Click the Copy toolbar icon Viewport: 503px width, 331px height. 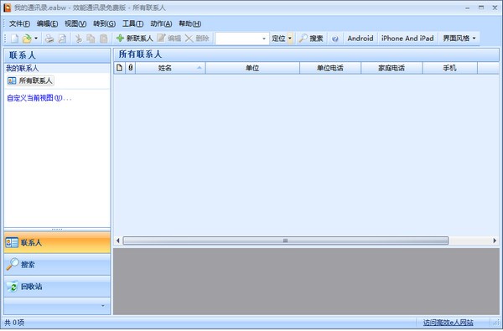tap(91, 39)
